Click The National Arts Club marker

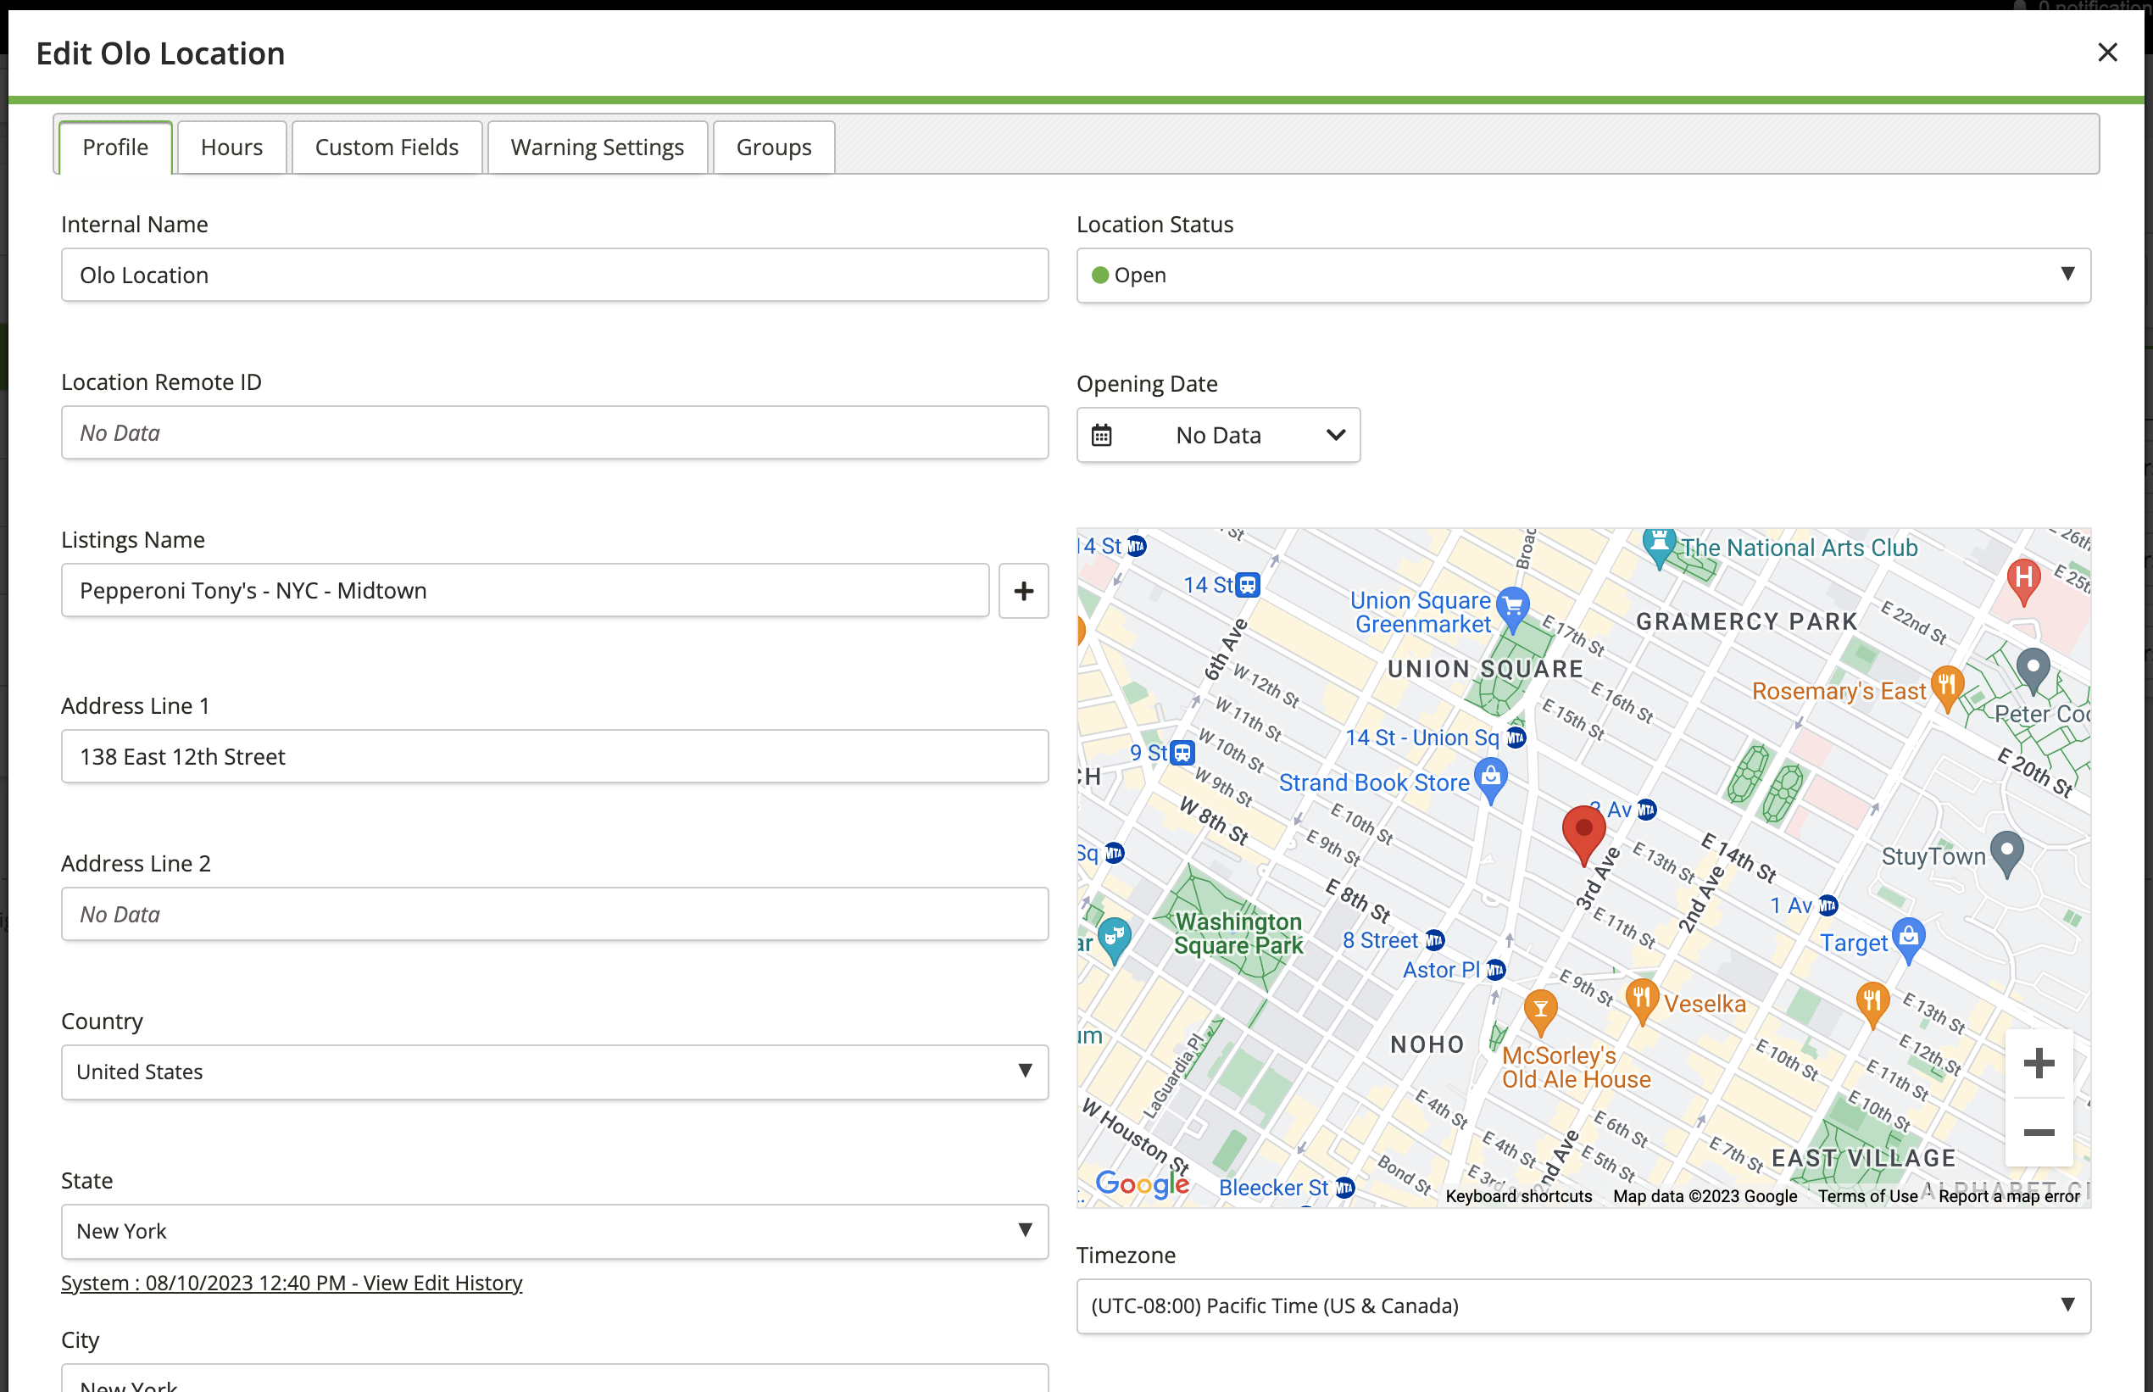pyautogui.click(x=1659, y=548)
